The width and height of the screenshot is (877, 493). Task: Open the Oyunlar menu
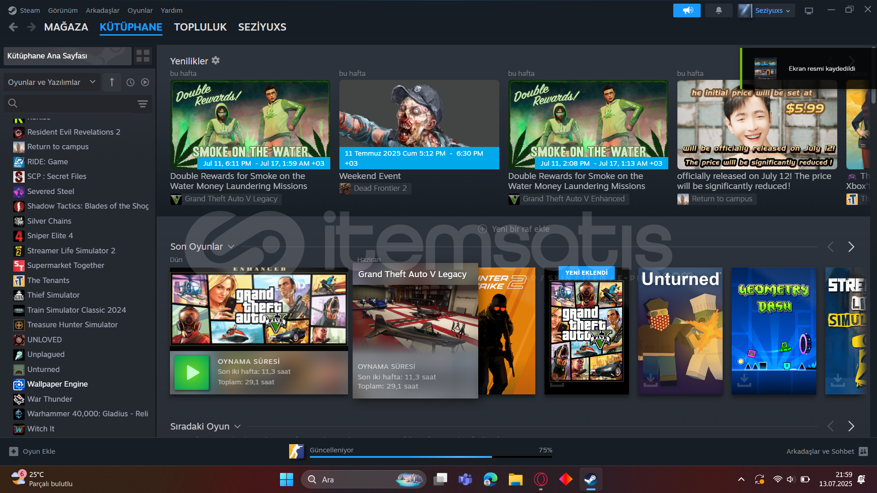pos(140,10)
